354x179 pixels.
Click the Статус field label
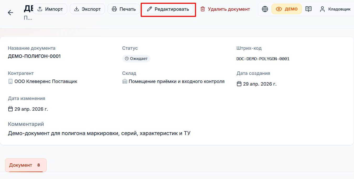(x=130, y=48)
